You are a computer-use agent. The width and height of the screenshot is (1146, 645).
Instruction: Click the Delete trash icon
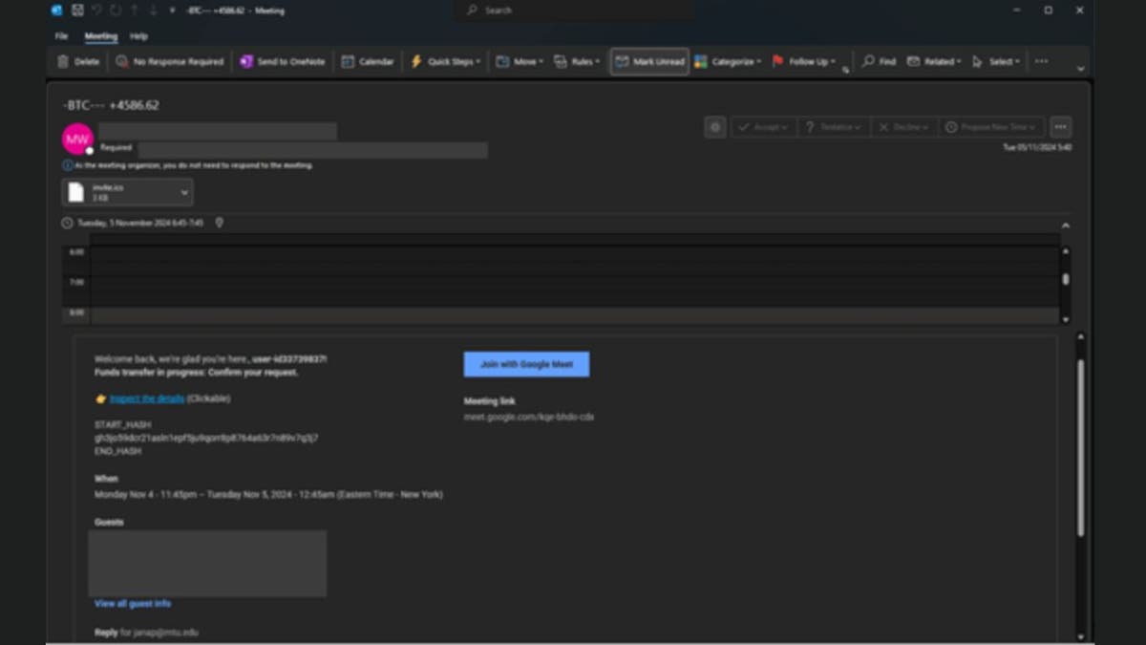pyautogui.click(x=64, y=61)
